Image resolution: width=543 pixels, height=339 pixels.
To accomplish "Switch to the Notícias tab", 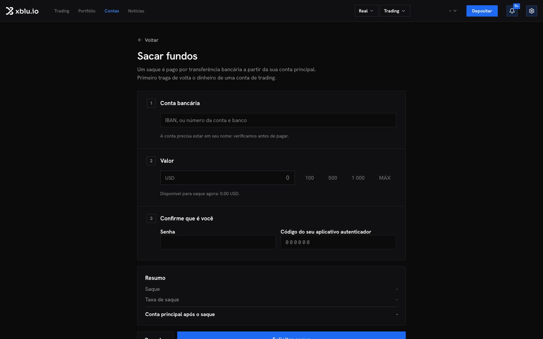I will coord(136,11).
